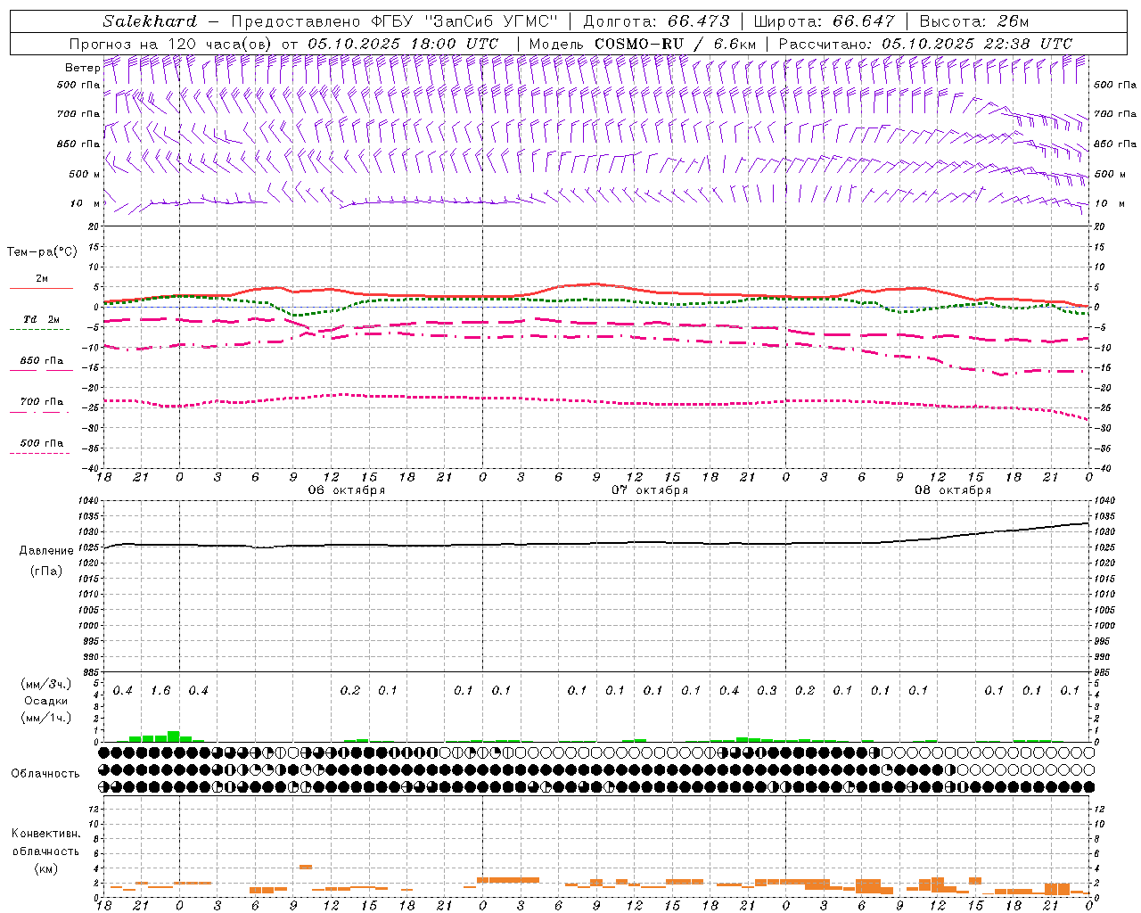Click the "Конвективн." convective cloud label

point(45,834)
